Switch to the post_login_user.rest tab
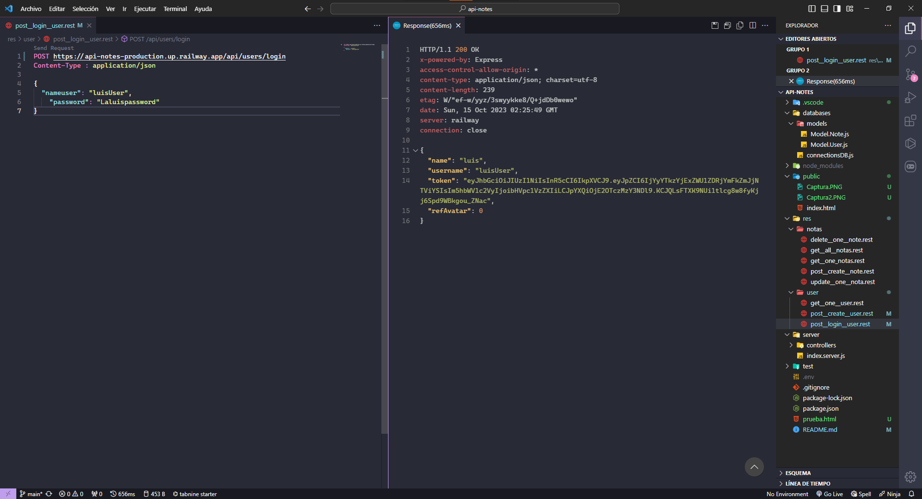This screenshot has height=499, width=922. [x=45, y=25]
